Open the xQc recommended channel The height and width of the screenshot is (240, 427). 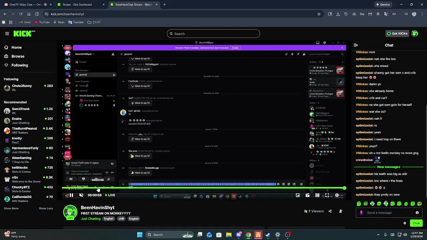28,179
